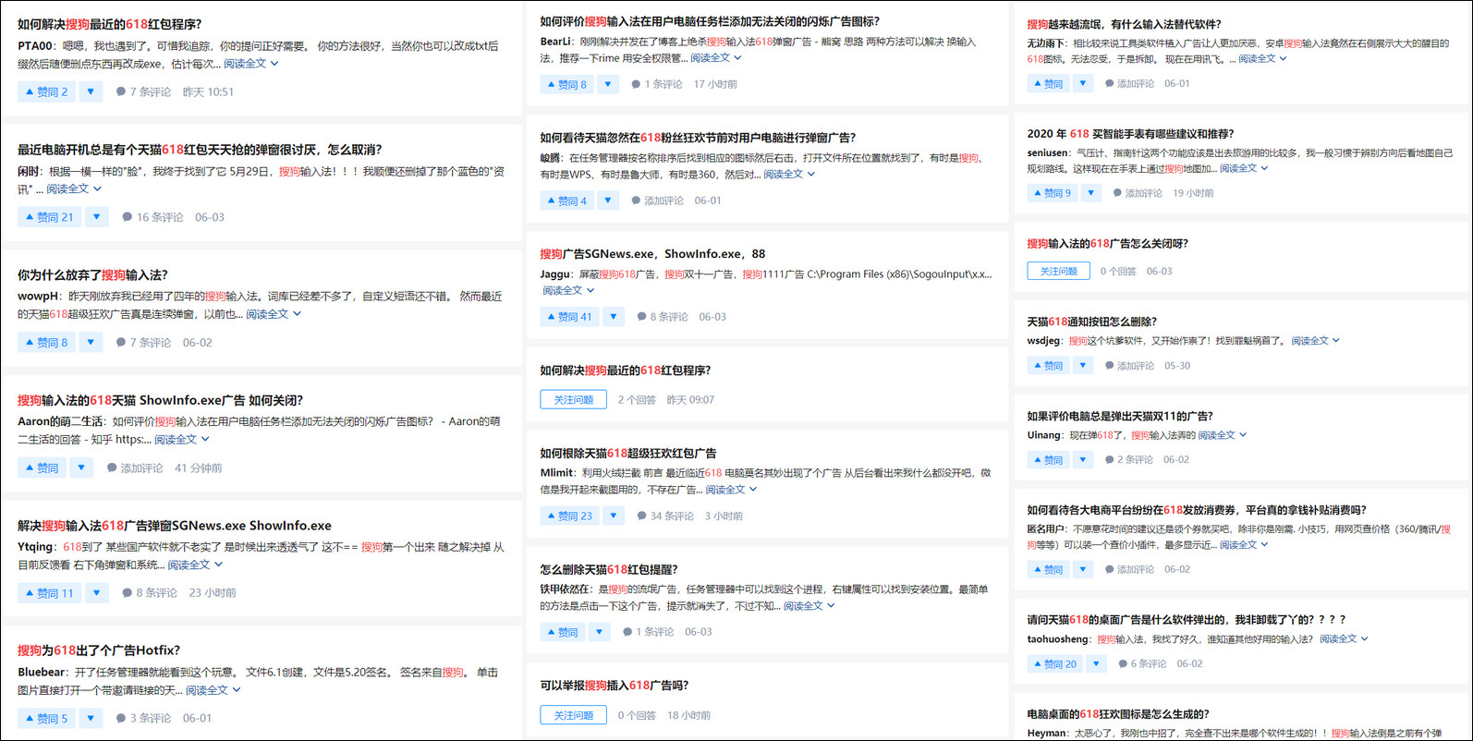Expand 阅读全文 on PTA00's answer
Screen dimensions: 1473x741
tap(250, 64)
